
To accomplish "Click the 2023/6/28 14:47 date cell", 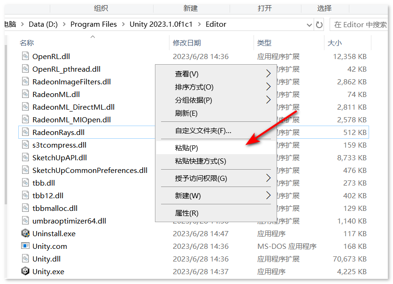I will tap(200, 233).
